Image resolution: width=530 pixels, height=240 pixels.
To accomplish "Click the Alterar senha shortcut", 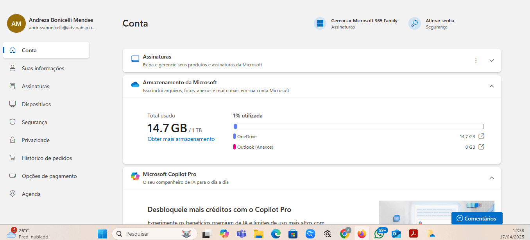I will point(431,23).
